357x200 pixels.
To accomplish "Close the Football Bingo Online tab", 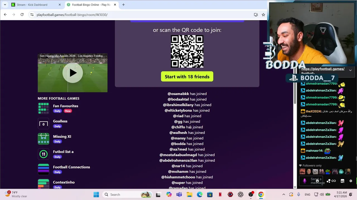I will tap(115, 5).
